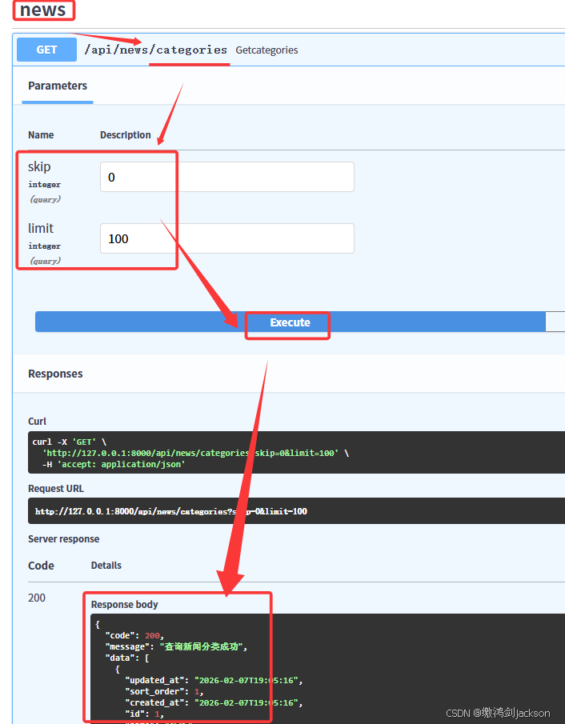Click the Server response label
The width and height of the screenshot is (565, 724).
point(64,539)
